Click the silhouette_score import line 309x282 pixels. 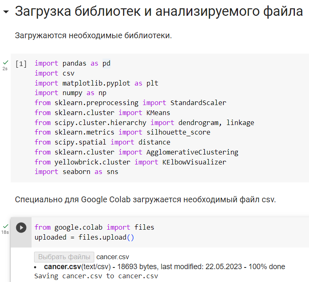[x=123, y=132]
